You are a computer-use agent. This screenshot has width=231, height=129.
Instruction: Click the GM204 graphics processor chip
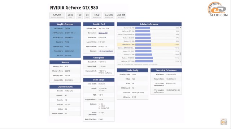pyautogui.click(x=57, y=16)
